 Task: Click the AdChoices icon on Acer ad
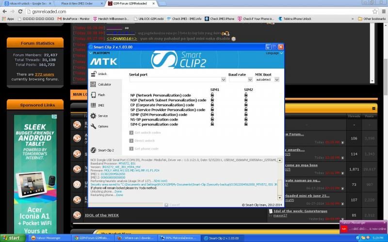click(54, 117)
